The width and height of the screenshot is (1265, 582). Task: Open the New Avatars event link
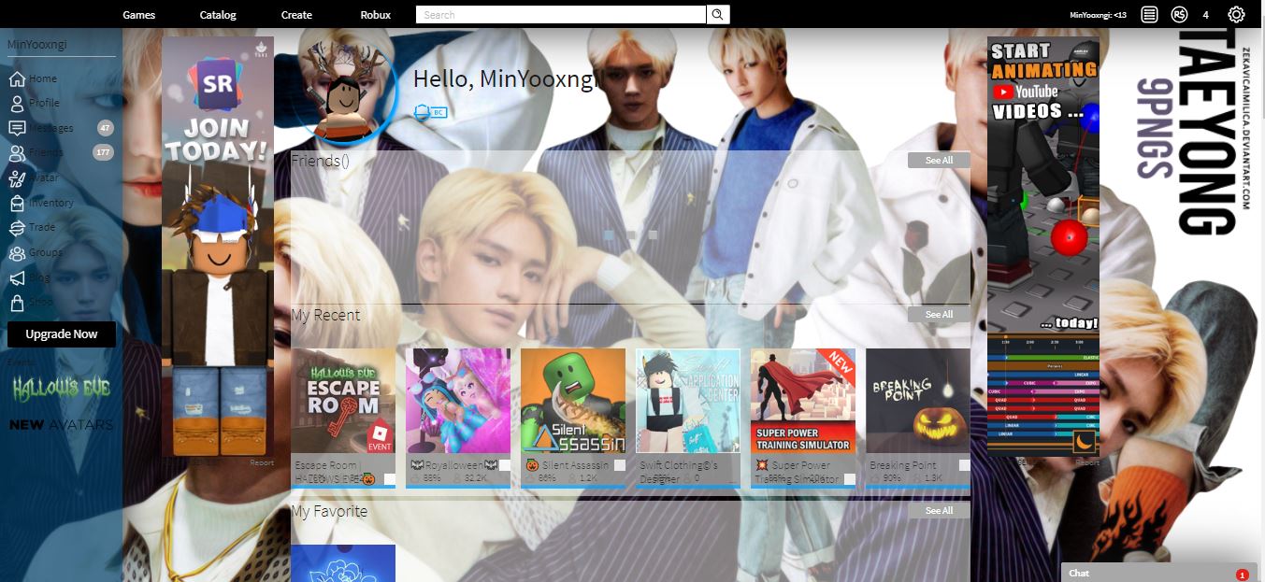click(61, 425)
